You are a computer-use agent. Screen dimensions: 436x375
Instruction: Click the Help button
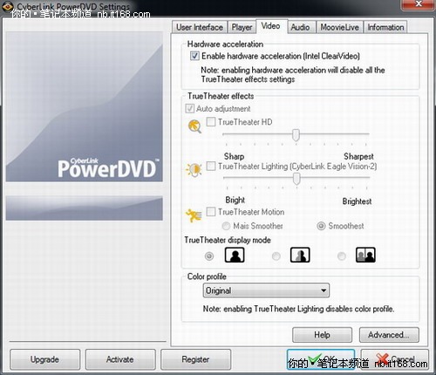click(322, 335)
